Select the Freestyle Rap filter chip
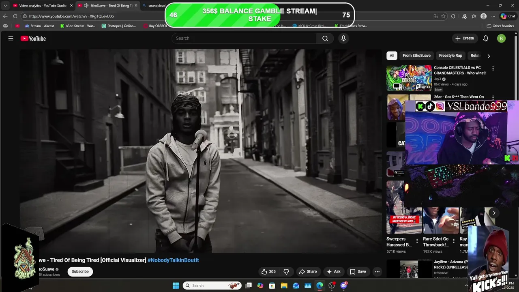The image size is (519, 292). 450,56
